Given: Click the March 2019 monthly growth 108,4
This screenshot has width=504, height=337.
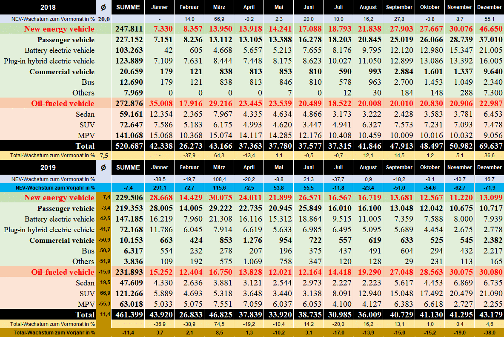Looking at the screenshot, I should [x=219, y=179].
